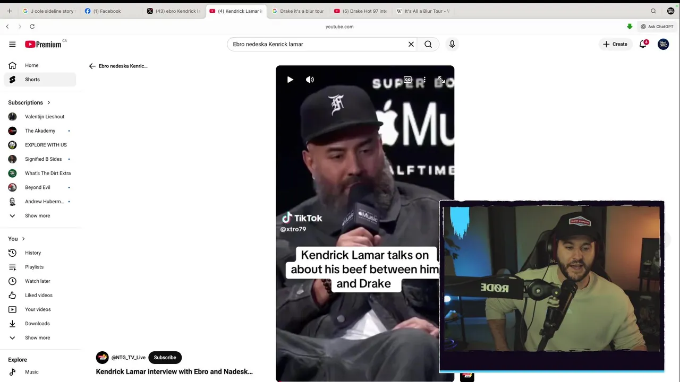Click Ask ChatGPT extension button
The image size is (680, 382).
point(657,27)
